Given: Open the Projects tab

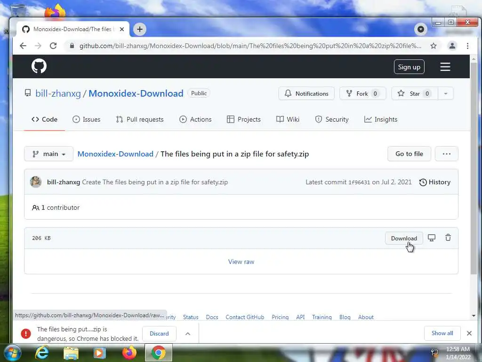Looking at the screenshot, I should point(244,119).
